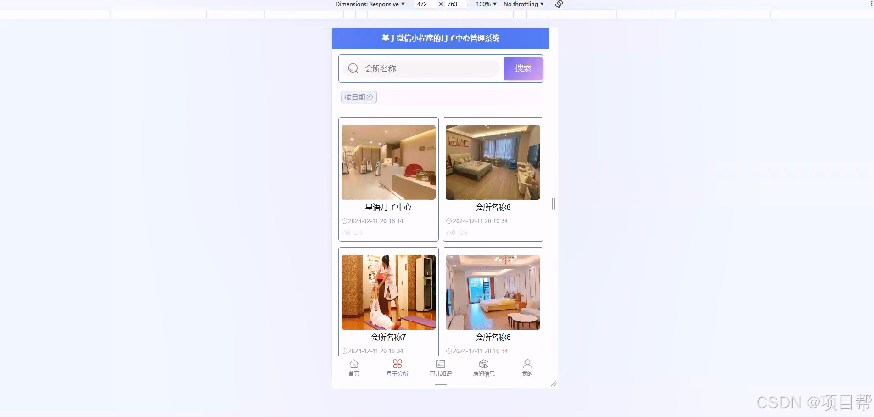Toggle the like on 会所名称7 card
874x417 pixels.
point(345,362)
